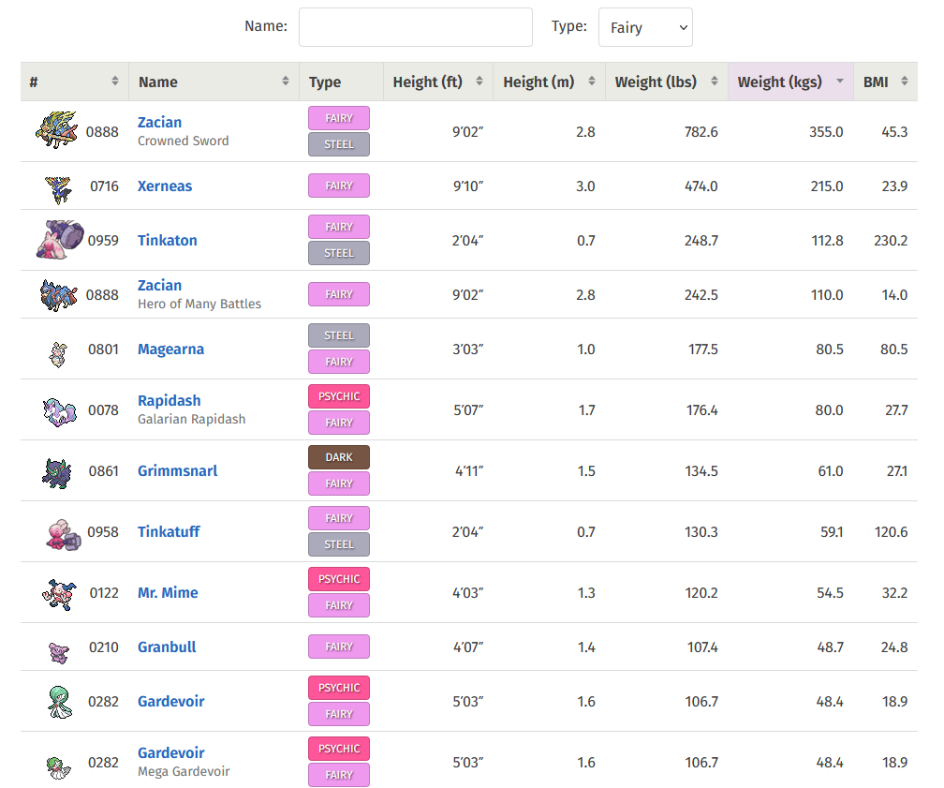Open the Galarian Rapidash name link
The width and height of the screenshot is (944, 788).
(x=170, y=400)
